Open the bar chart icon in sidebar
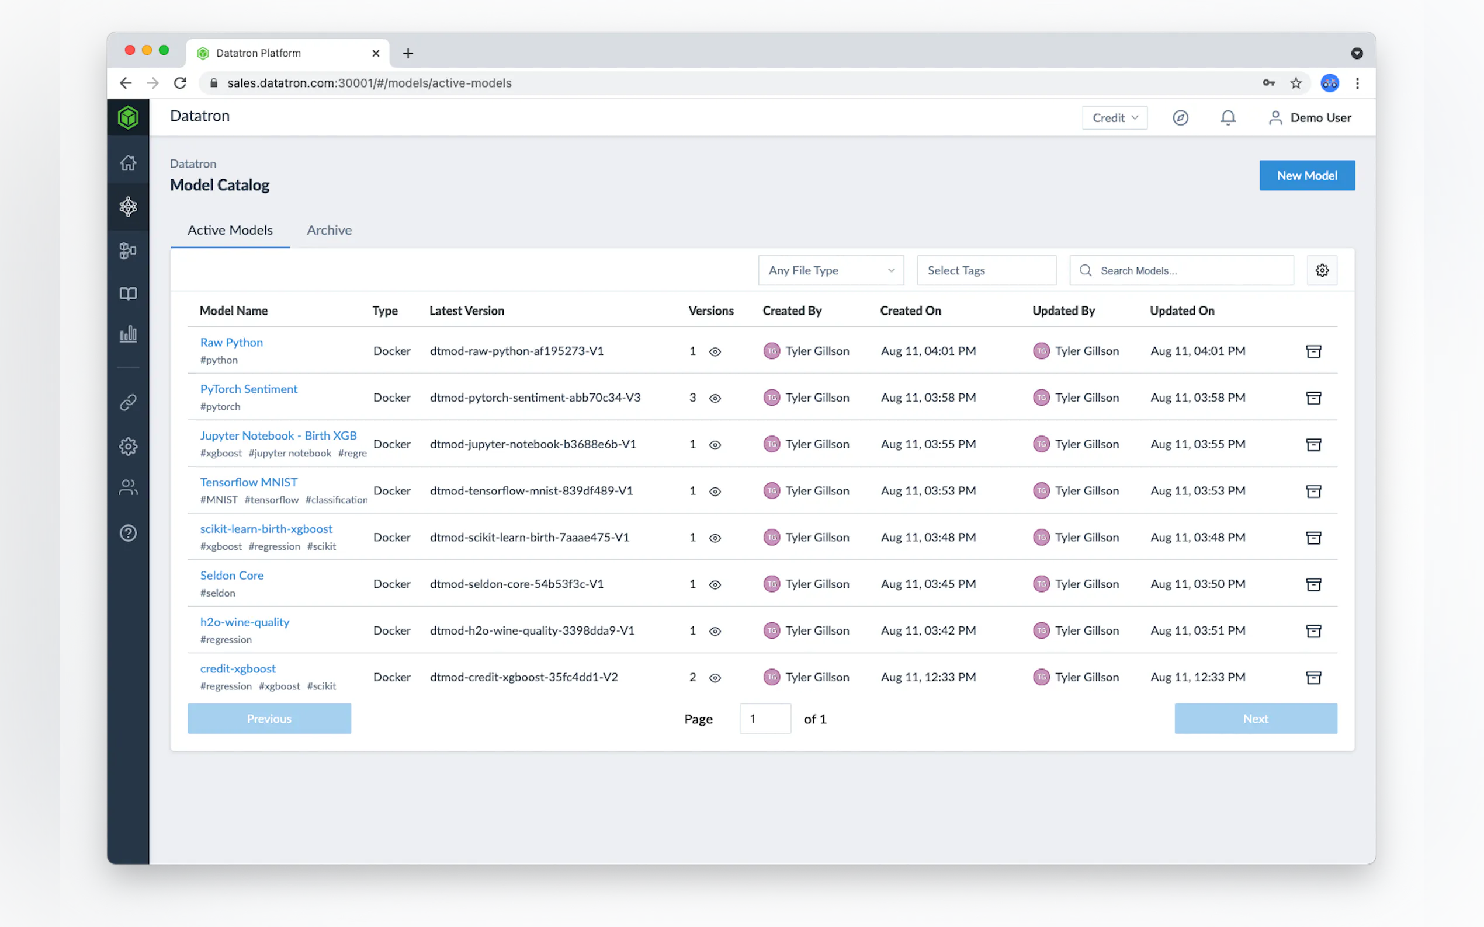 (127, 334)
